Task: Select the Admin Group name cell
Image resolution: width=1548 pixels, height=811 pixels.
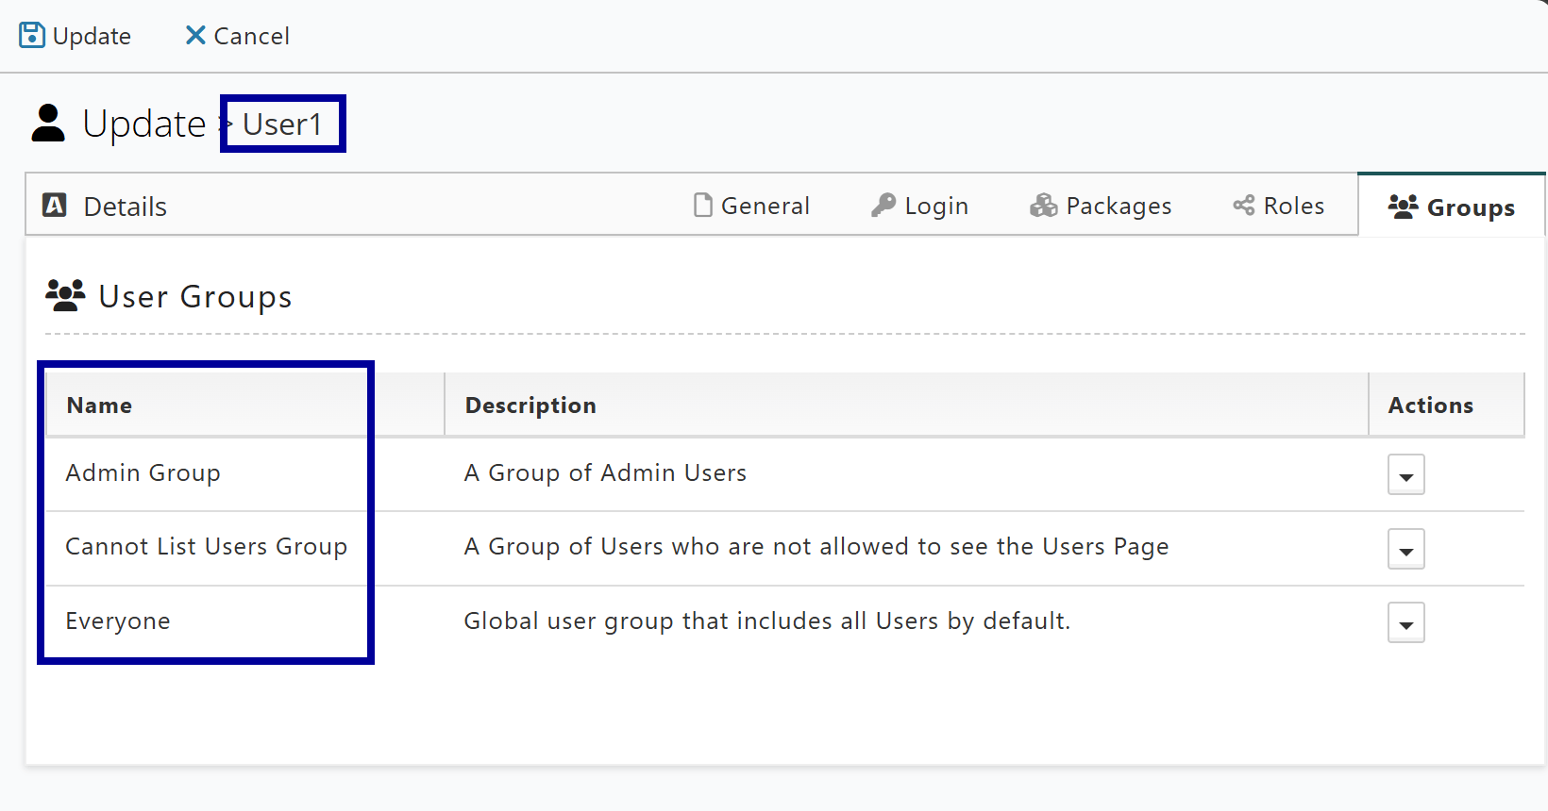Action: (x=143, y=472)
